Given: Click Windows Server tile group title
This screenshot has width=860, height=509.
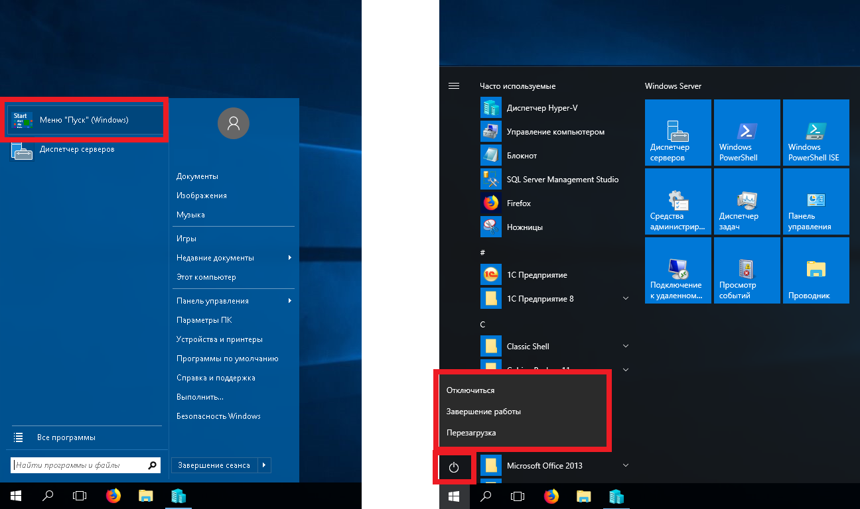Looking at the screenshot, I should coord(673,86).
